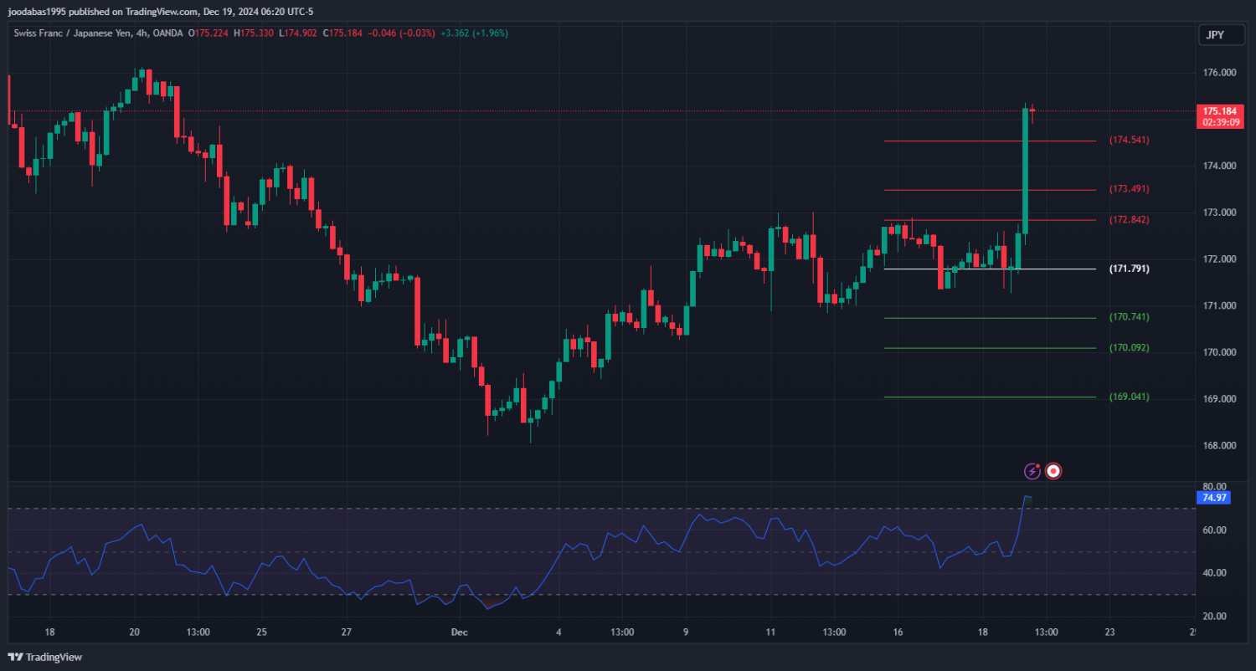Click the 176.000 price axis label
Image resolution: width=1256 pixels, height=671 pixels.
(1218, 73)
